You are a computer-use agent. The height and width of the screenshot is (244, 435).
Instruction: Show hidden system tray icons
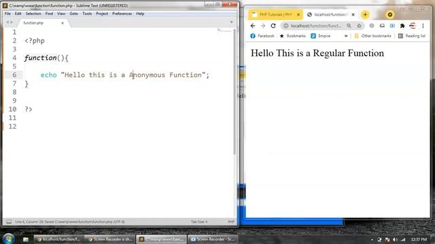tap(372, 239)
